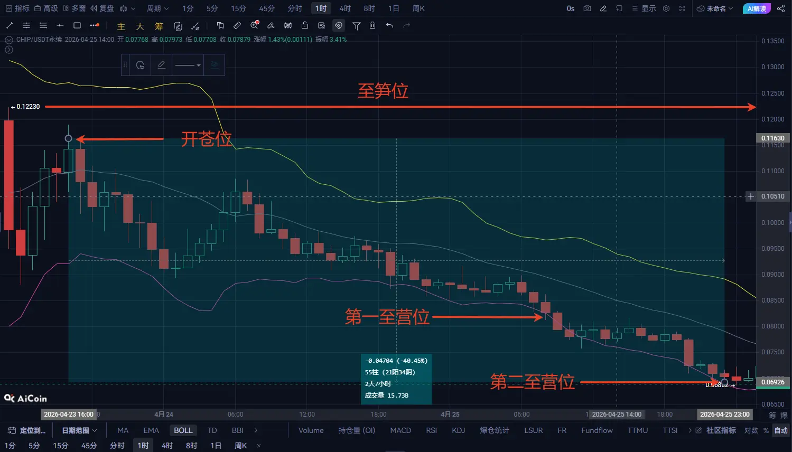
Task: Toggle the 筹 chip distribution indicator
Action: 159,26
